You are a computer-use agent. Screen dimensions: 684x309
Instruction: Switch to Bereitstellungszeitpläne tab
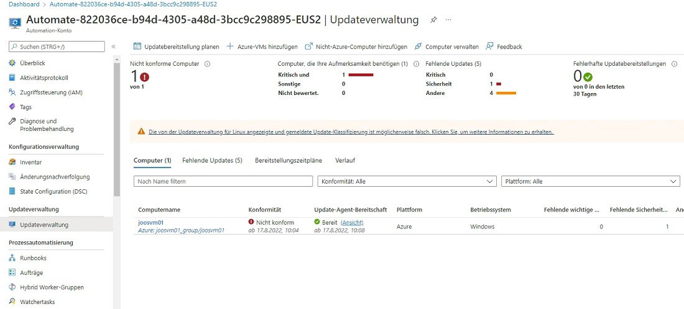coord(289,160)
